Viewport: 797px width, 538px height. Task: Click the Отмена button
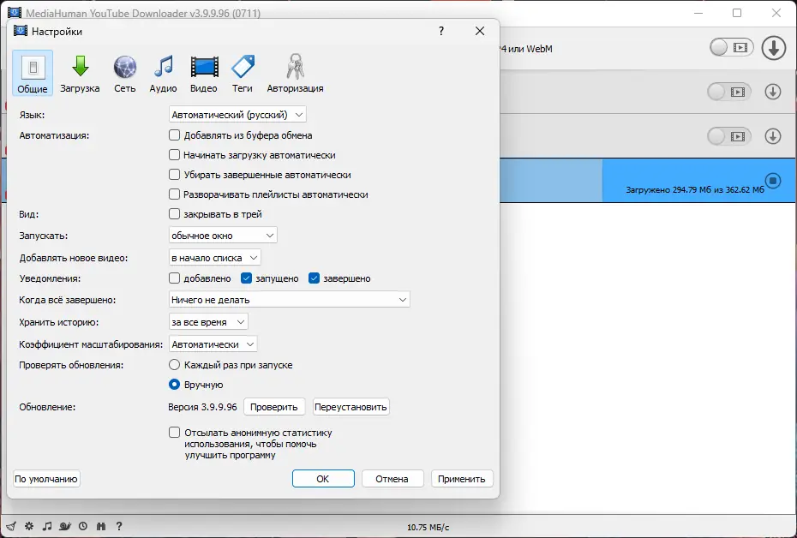coord(393,479)
